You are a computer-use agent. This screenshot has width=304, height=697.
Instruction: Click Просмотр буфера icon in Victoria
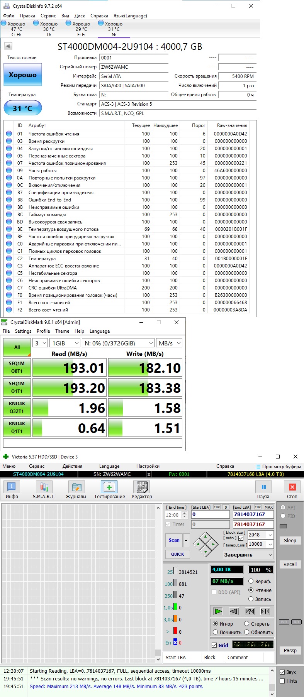(258, 467)
